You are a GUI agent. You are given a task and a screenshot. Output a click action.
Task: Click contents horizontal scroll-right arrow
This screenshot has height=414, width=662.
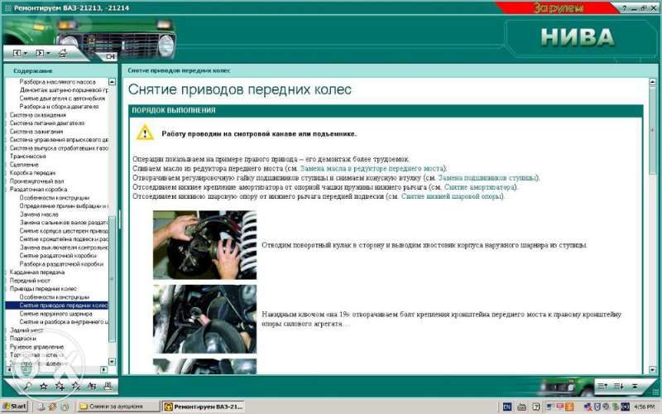point(104,369)
